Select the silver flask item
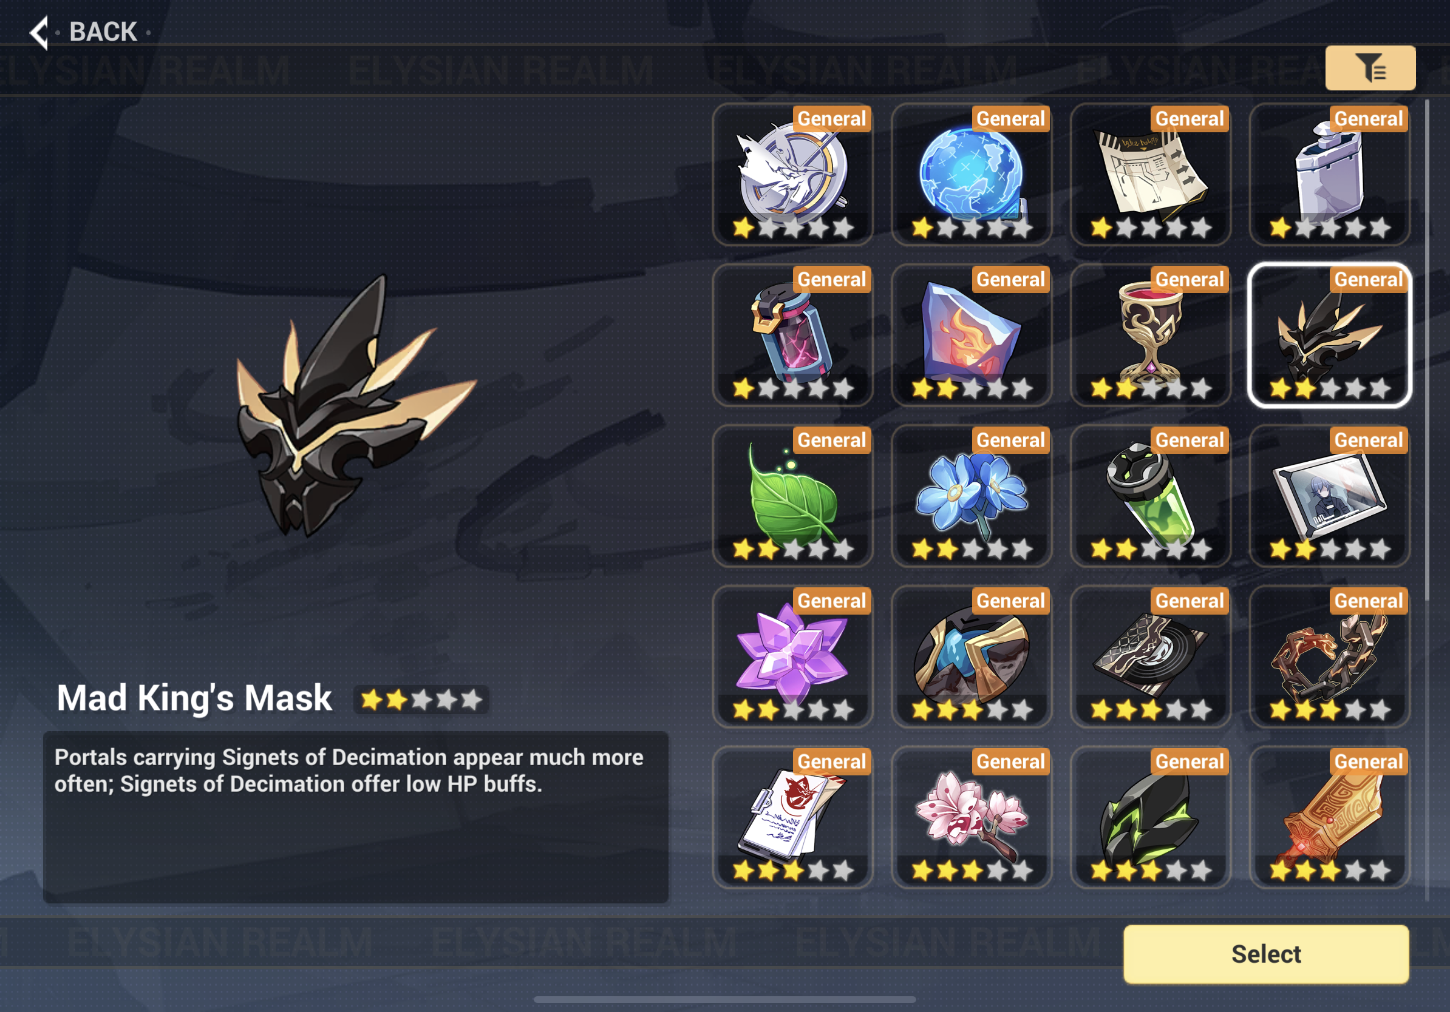This screenshot has width=1450, height=1012. point(1329,174)
